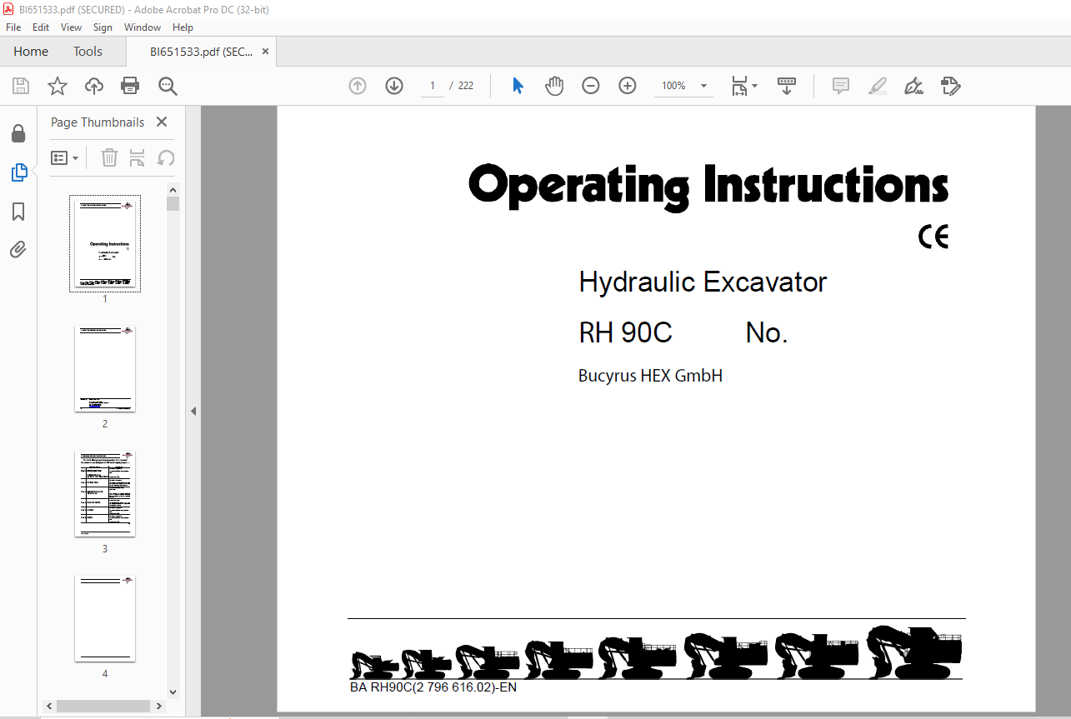Select page 1 thumbnail
The width and height of the screenshot is (1071, 719).
point(105,243)
